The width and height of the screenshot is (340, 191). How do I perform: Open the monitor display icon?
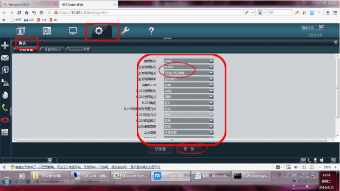tap(73, 31)
